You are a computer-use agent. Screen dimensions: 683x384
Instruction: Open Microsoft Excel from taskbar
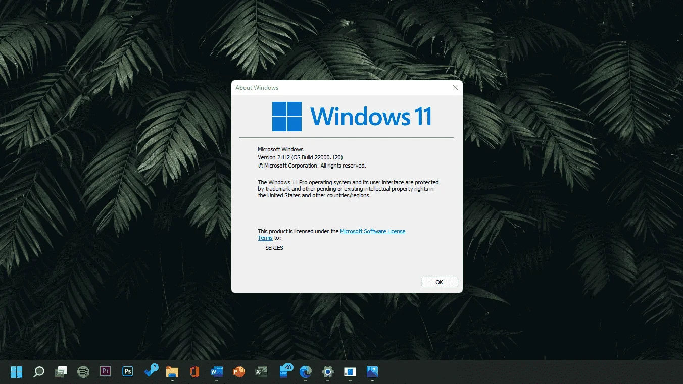coord(261,372)
